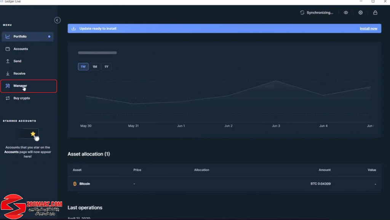Click the star icon under Starred Accounts

(x=33, y=134)
